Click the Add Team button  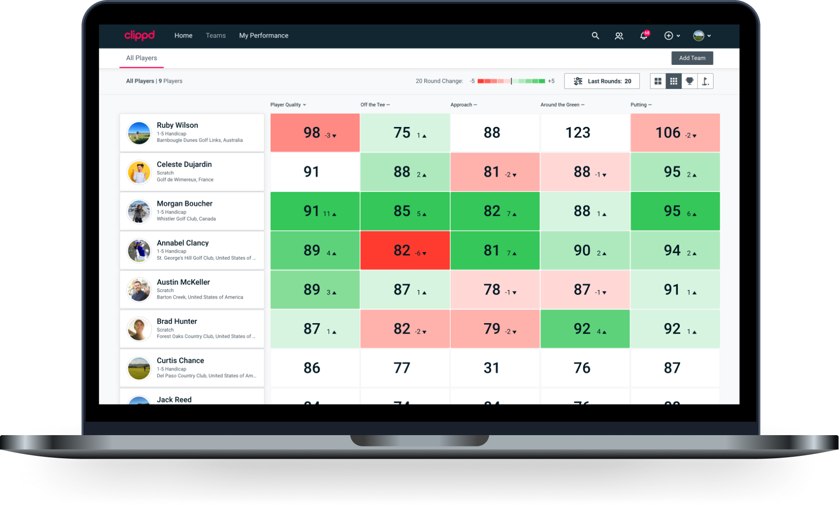[692, 58]
